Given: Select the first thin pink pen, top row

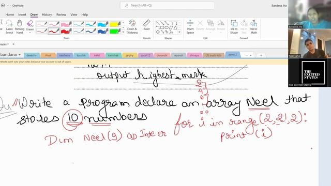Looking at the screenshot, I should (42, 24).
